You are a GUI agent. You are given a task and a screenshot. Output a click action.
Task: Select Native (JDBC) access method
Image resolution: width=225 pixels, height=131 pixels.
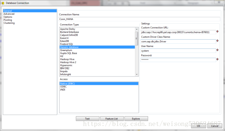click(99, 84)
